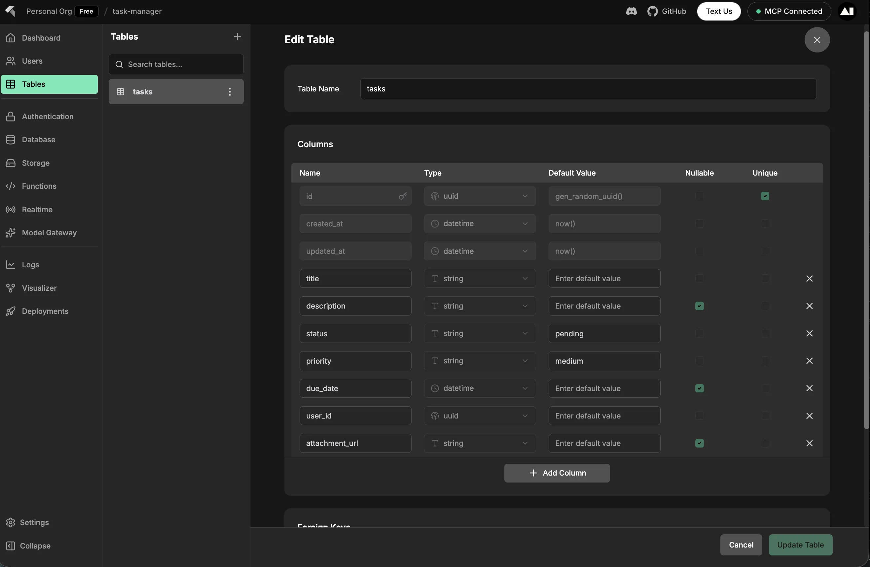Uncheck Nullable for attachment_url column
870x567 pixels.
click(699, 443)
